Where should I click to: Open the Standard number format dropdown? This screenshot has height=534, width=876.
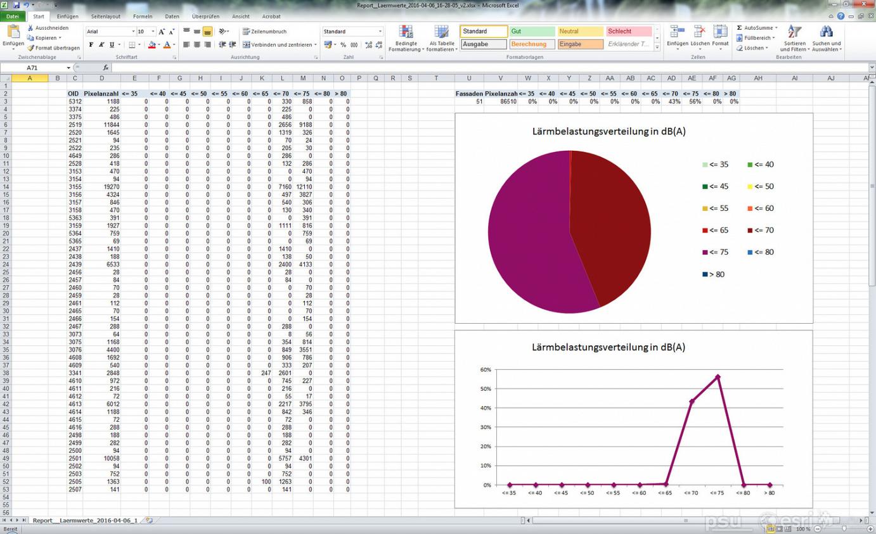click(380, 32)
